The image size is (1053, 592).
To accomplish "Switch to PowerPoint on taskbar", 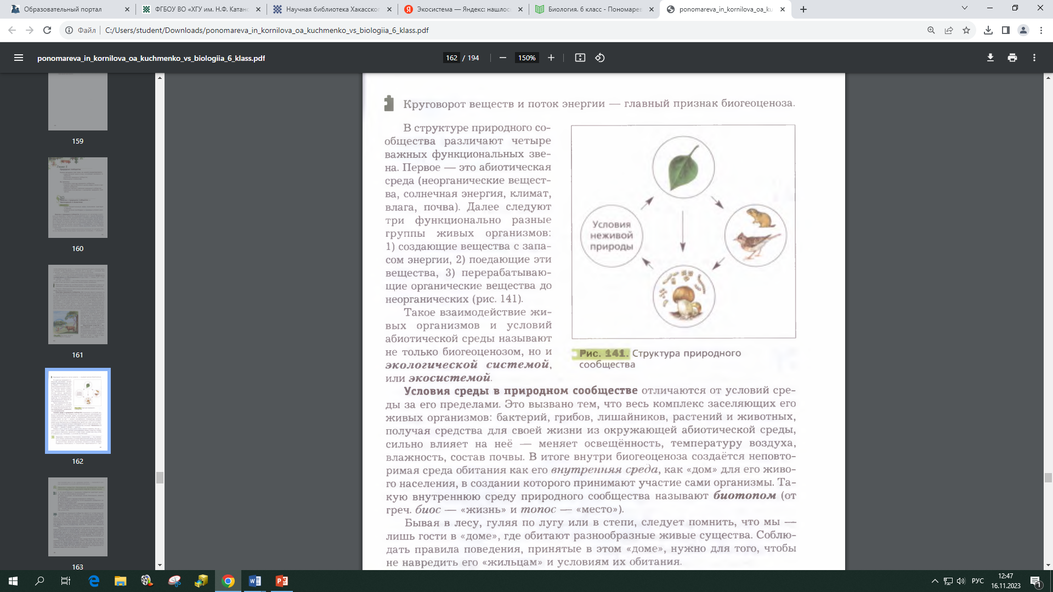I will (x=282, y=581).
